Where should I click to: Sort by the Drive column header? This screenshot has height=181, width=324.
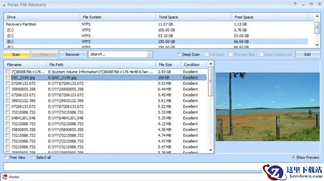pyautogui.click(x=42, y=17)
